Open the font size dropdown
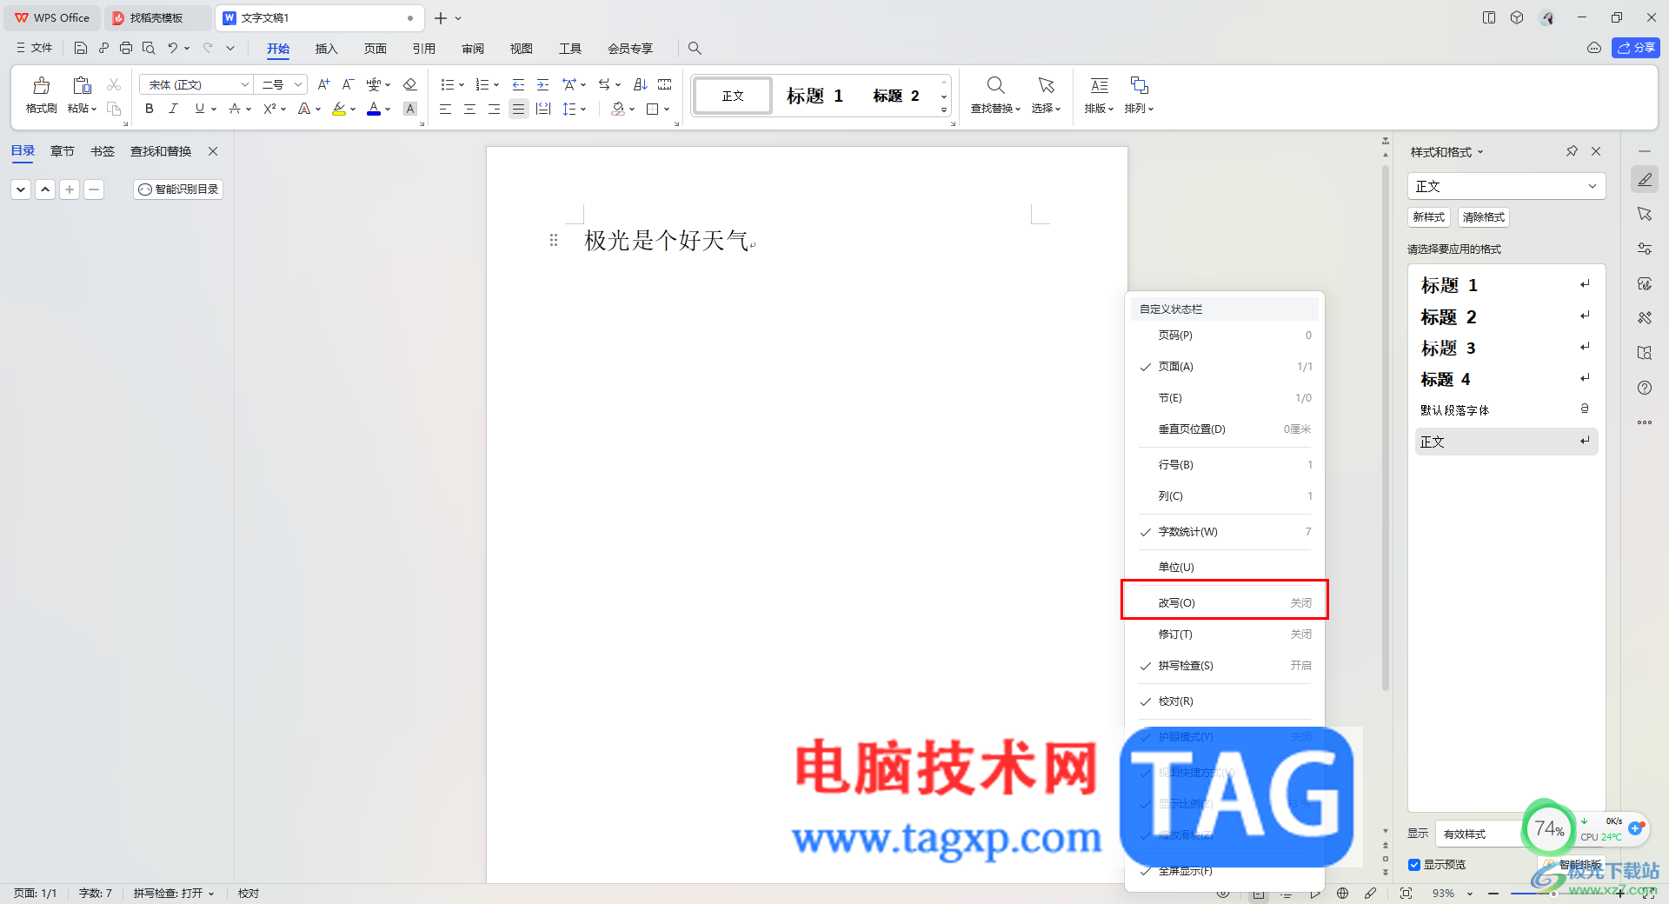 (x=298, y=84)
